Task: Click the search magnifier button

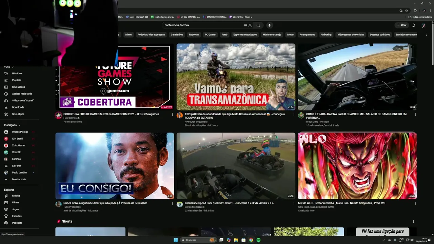Action: (258, 25)
